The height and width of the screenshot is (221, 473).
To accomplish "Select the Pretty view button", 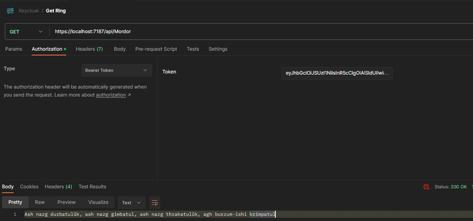I will click(x=15, y=202).
